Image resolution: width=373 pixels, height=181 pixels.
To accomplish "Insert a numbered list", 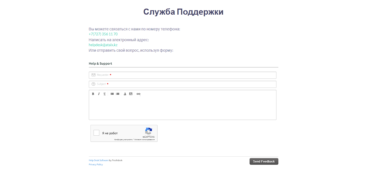I will 118,94.
